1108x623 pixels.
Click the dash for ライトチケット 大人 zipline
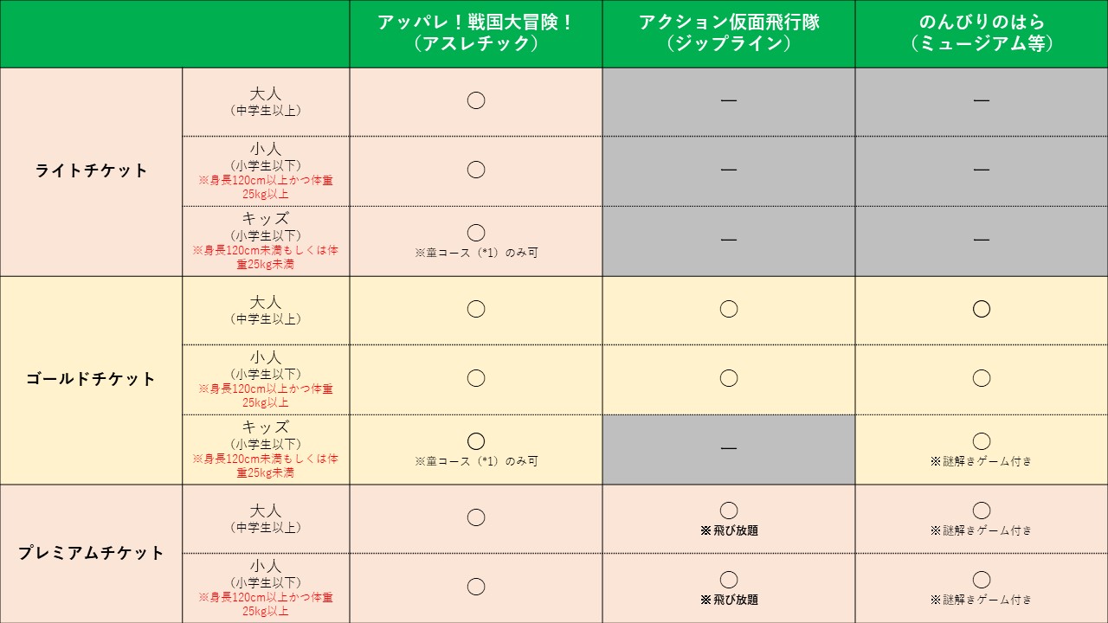[729, 101]
